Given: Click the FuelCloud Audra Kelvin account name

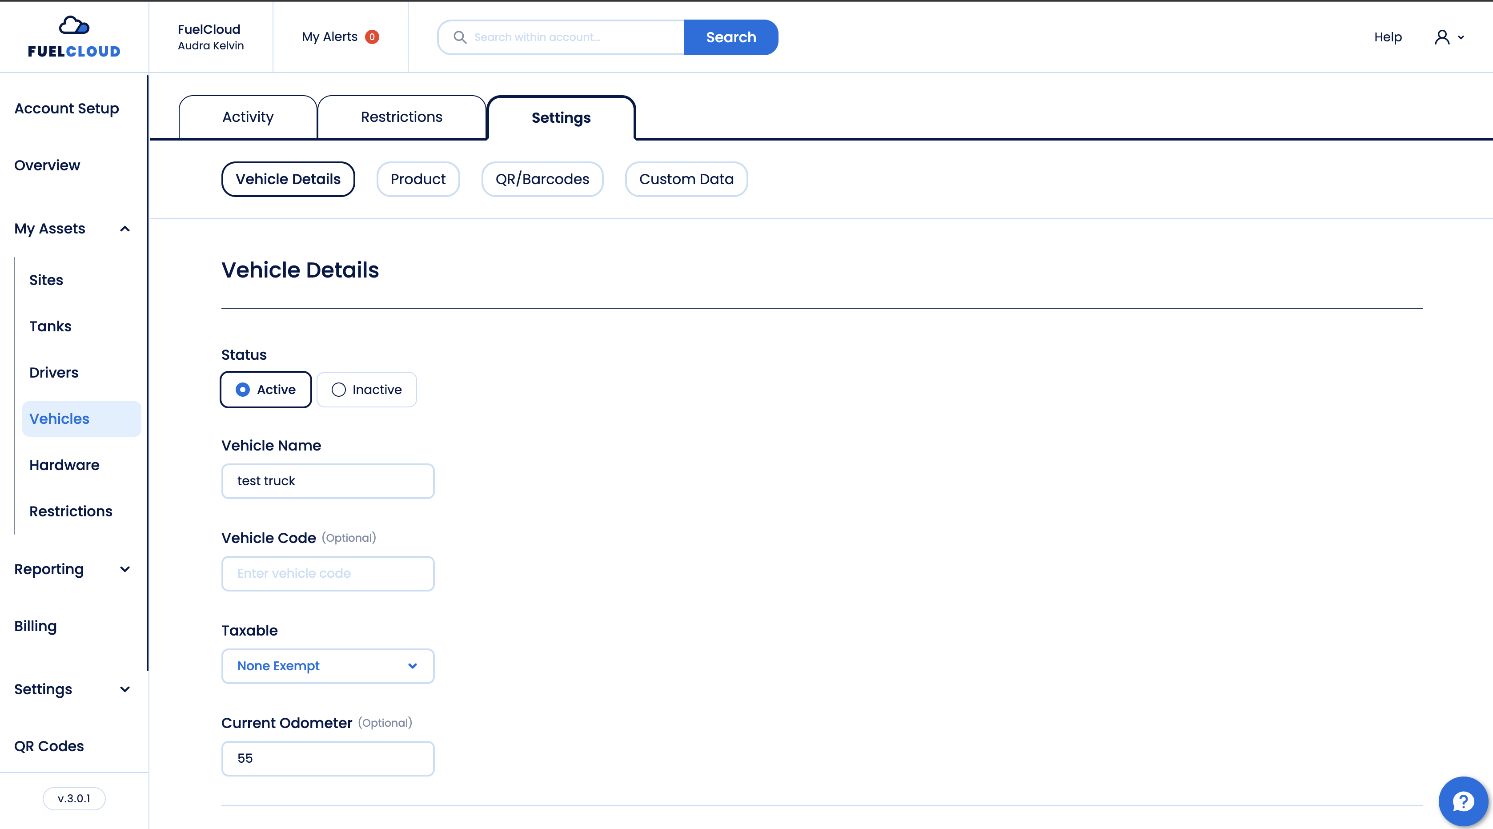Looking at the screenshot, I should pyautogui.click(x=210, y=37).
